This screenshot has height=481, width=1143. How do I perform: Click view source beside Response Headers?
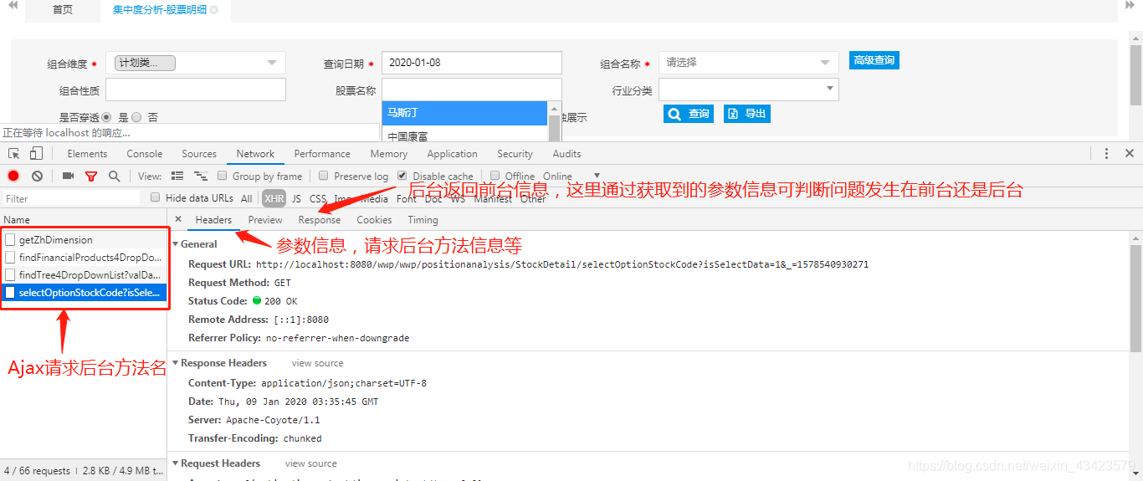pos(317,363)
